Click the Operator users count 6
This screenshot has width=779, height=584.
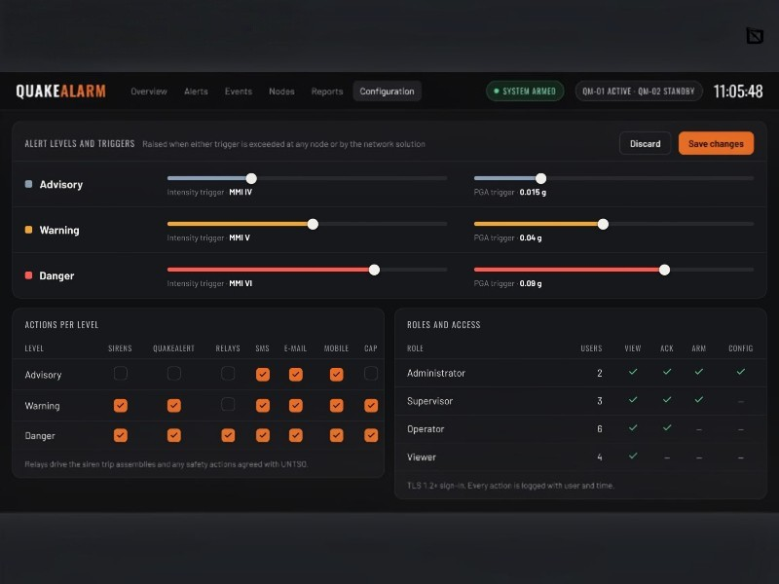click(600, 429)
